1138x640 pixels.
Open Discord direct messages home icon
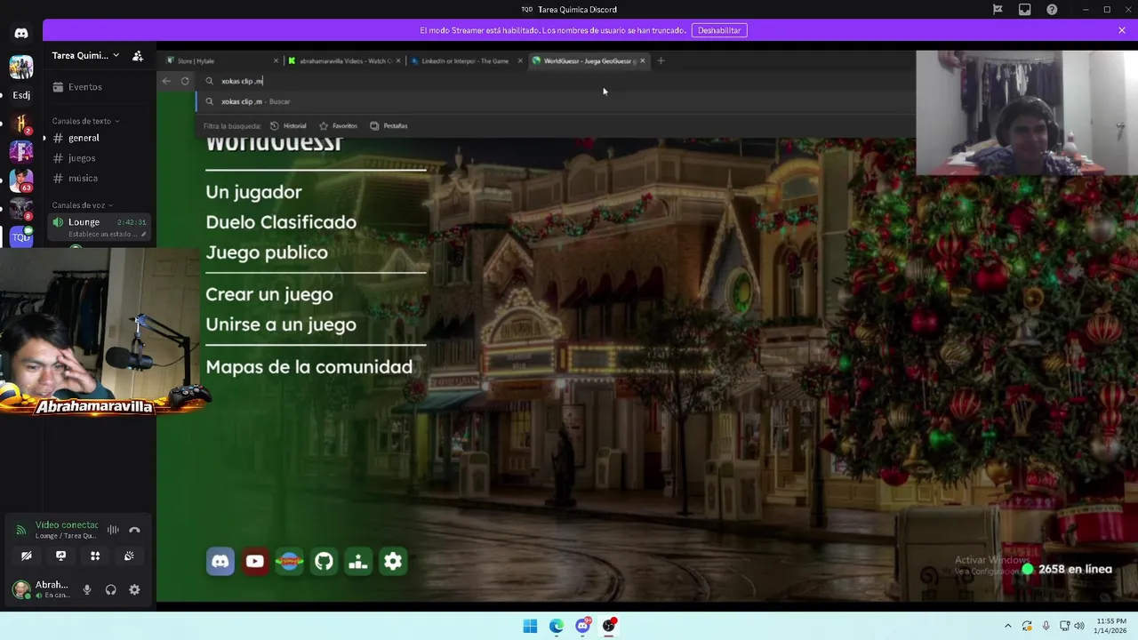pyautogui.click(x=21, y=33)
